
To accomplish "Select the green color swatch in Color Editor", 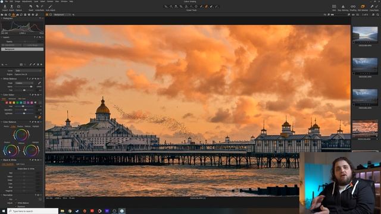I will click(17, 103).
